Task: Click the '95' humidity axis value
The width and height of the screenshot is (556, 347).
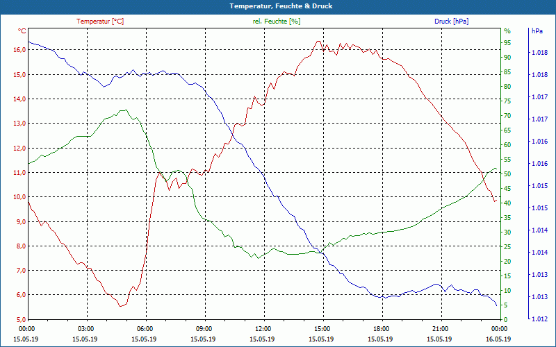Action: pyautogui.click(x=507, y=43)
